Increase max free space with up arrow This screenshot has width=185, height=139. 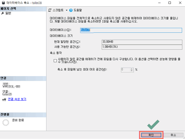tap(132, 69)
